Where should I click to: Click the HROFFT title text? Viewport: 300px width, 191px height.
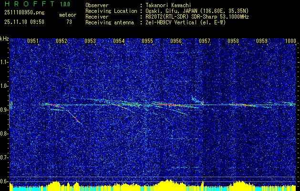29,4
